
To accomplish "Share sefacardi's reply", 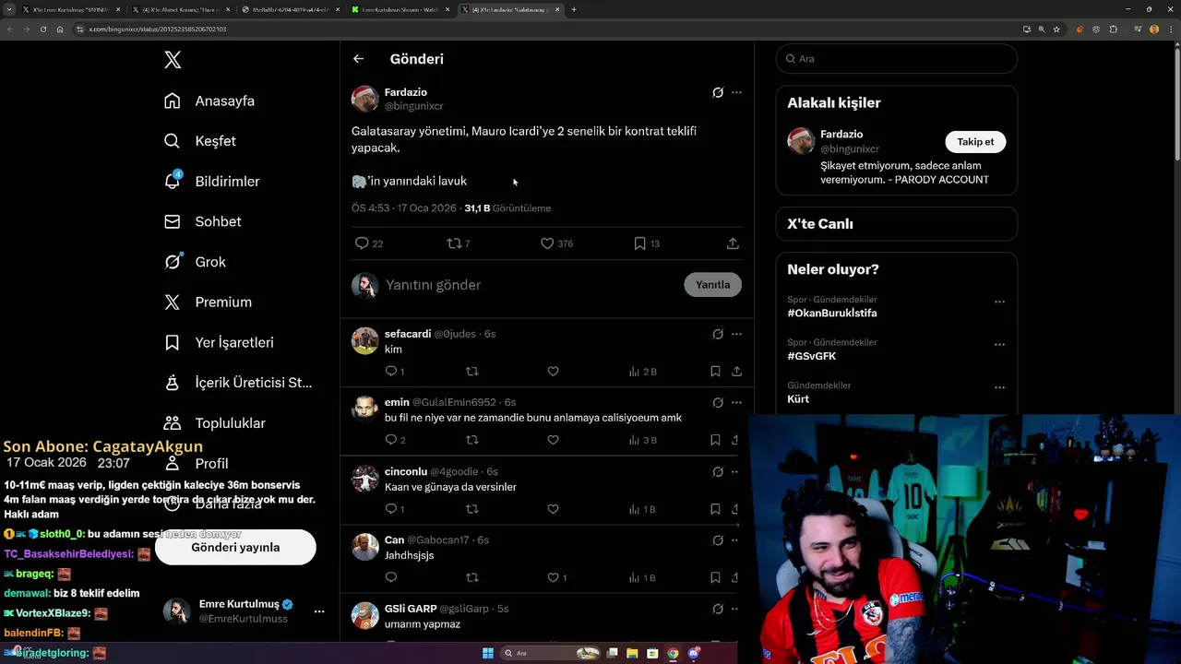I will (736, 372).
